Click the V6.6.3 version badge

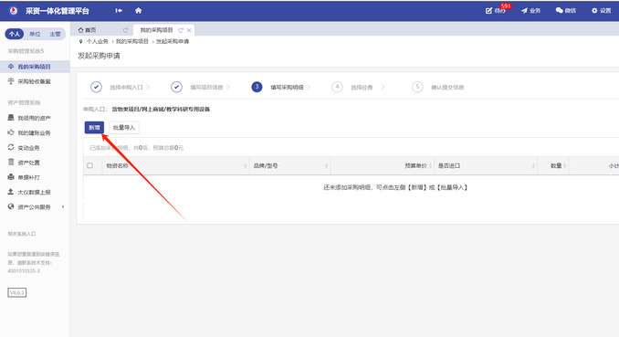click(x=17, y=293)
